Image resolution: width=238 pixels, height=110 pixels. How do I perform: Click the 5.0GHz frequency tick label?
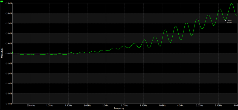click(200, 105)
